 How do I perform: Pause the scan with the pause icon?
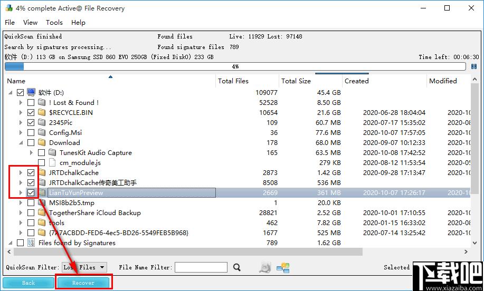[475, 66]
